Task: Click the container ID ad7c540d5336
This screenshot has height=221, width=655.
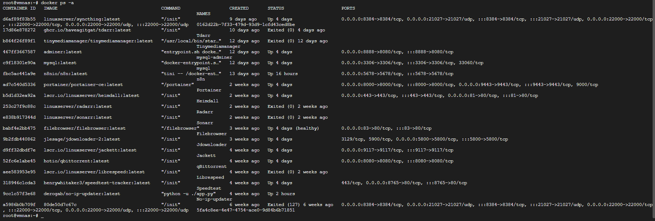Action: pyautogui.click(x=19, y=85)
